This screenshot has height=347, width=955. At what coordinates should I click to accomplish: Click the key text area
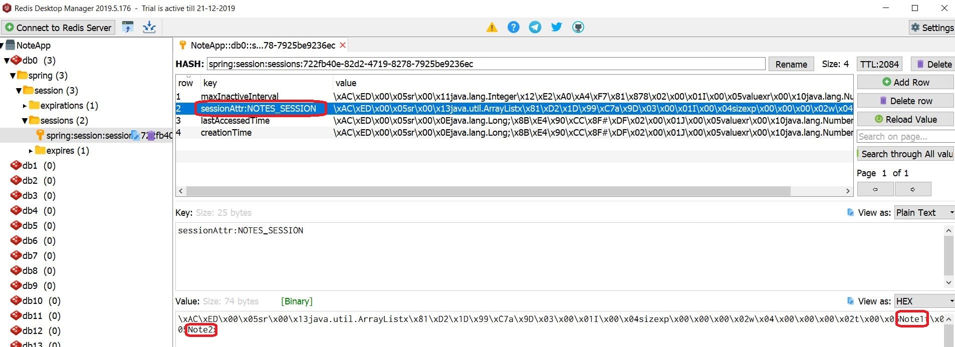[x=559, y=256]
